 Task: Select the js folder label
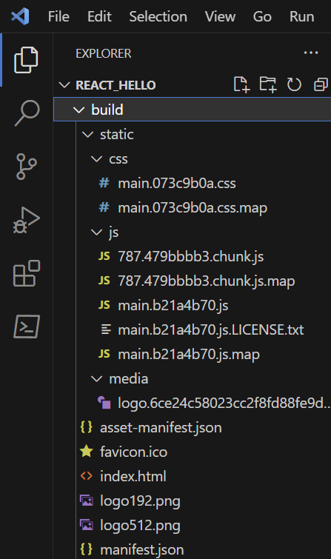(114, 232)
